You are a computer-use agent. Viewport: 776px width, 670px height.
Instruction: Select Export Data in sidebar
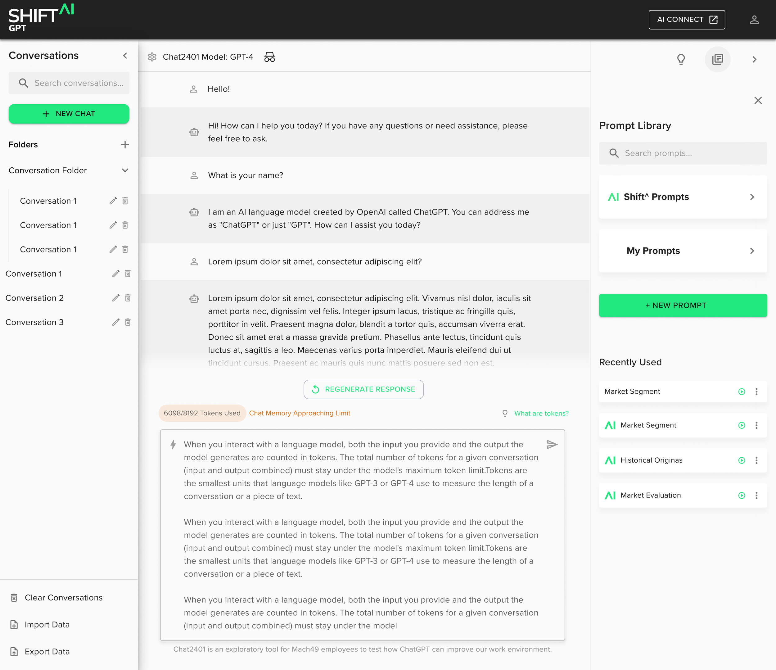click(x=47, y=651)
